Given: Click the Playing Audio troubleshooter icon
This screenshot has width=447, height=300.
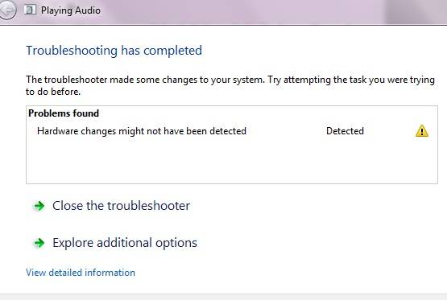Looking at the screenshot, I should pyautogui.click(x=30, y=10).
